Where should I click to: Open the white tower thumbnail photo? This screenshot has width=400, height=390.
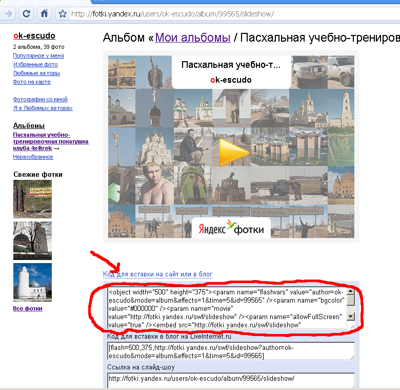[32, 282]
